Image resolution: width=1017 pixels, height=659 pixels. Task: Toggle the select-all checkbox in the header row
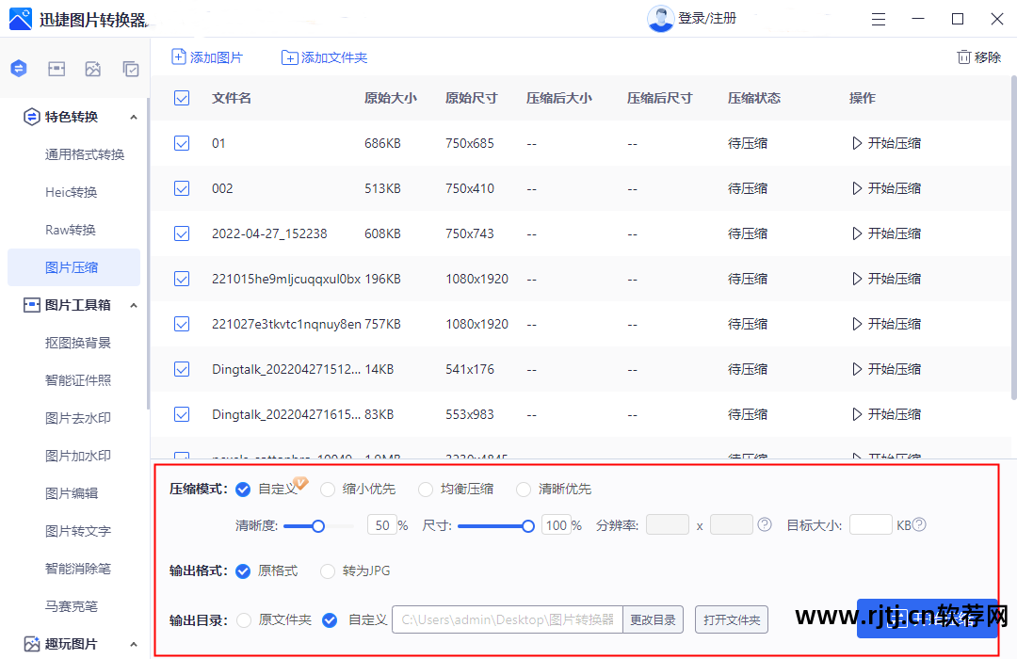181,97
